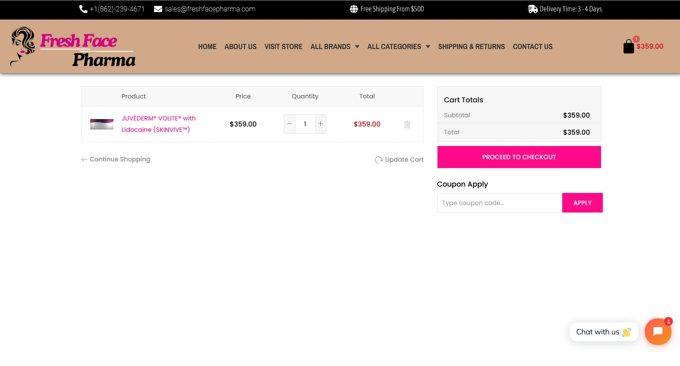
Task: Go to About Us page
Action: coord(240,47)
